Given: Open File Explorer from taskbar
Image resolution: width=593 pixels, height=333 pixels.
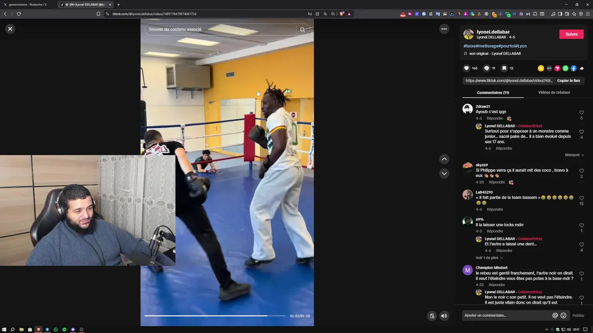Looking at the screenshot, I should coord(21,329).
